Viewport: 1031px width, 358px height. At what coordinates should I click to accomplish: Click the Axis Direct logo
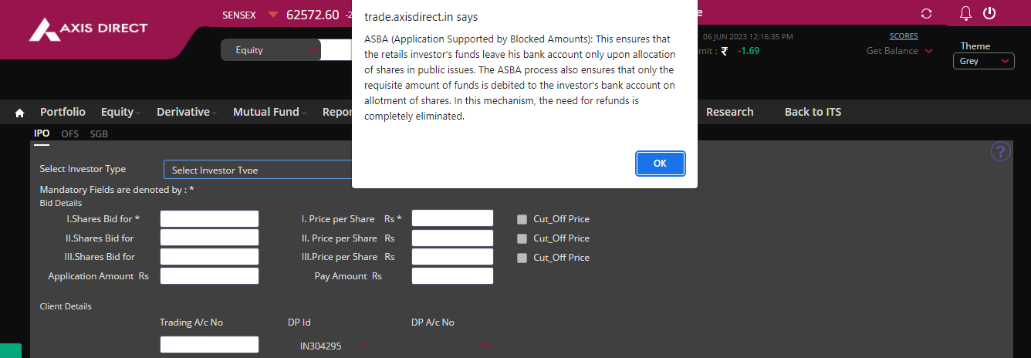88,29
